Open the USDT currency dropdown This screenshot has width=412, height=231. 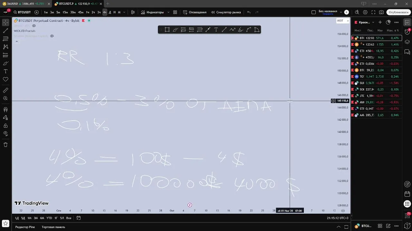[x=343, y=21]
